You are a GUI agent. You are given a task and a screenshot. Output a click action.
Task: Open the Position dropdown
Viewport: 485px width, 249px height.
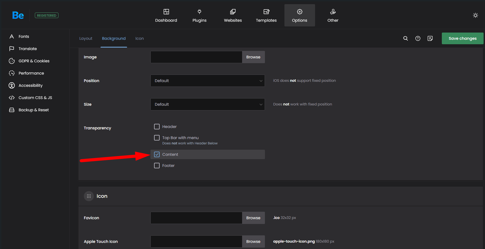coord(208,81)
